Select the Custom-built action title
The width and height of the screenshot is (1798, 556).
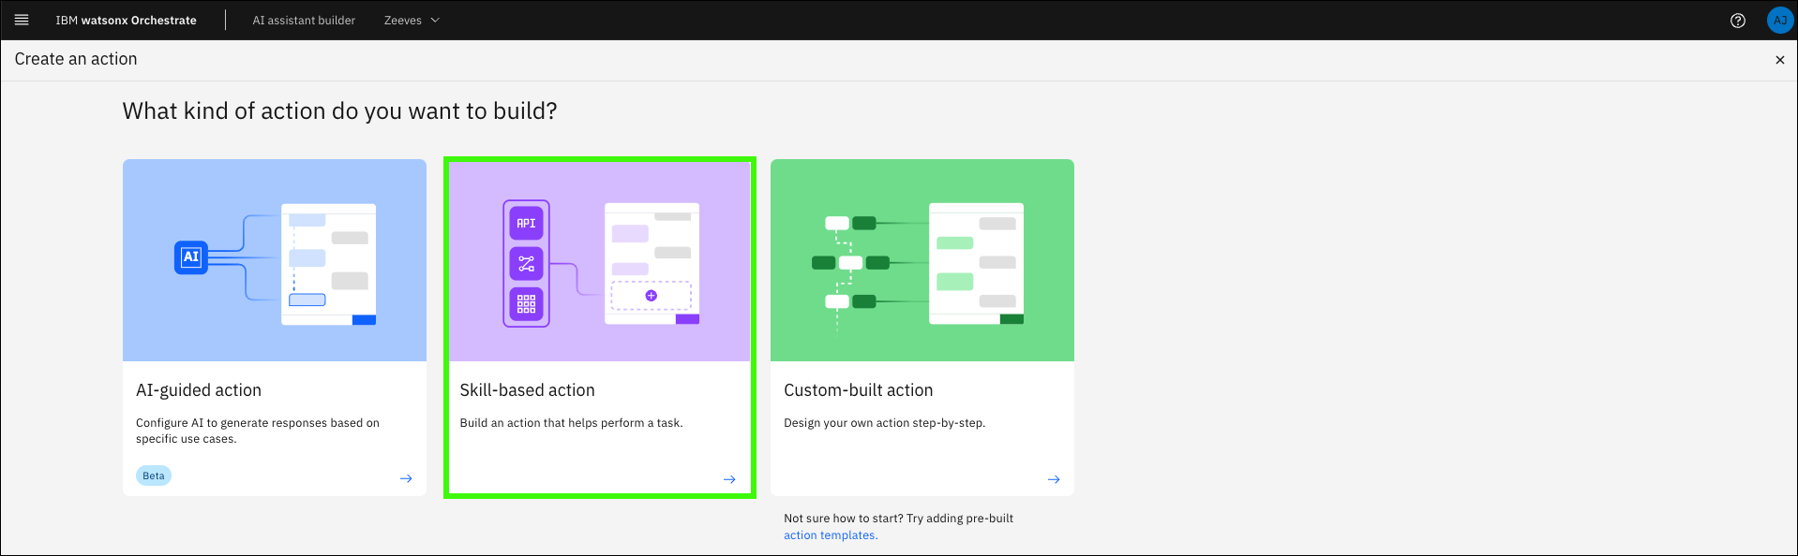(858, 390)
